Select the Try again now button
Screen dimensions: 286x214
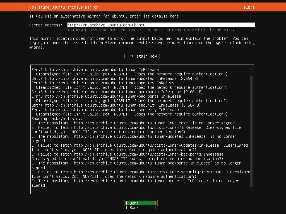142,56
